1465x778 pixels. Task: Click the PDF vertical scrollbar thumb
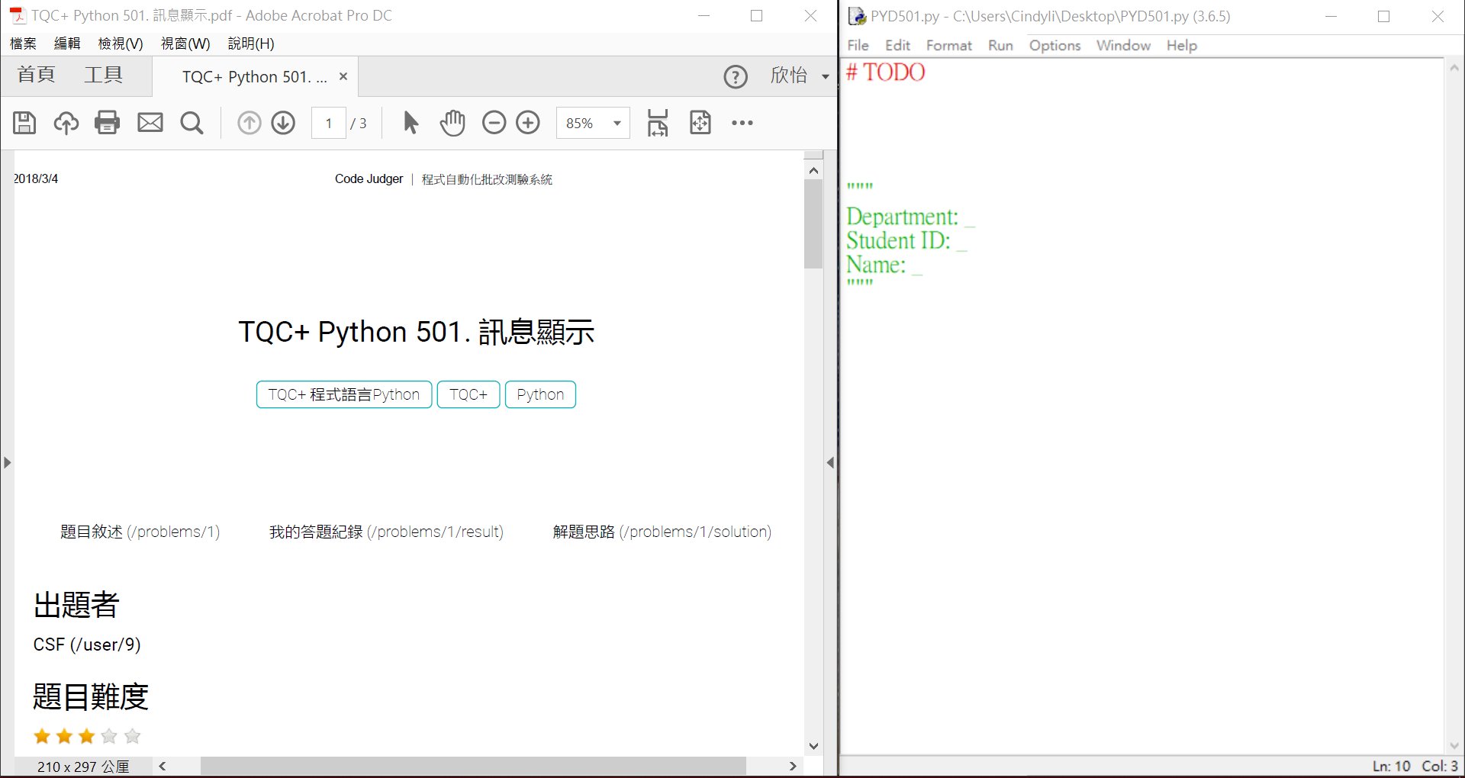coord(813,224)
